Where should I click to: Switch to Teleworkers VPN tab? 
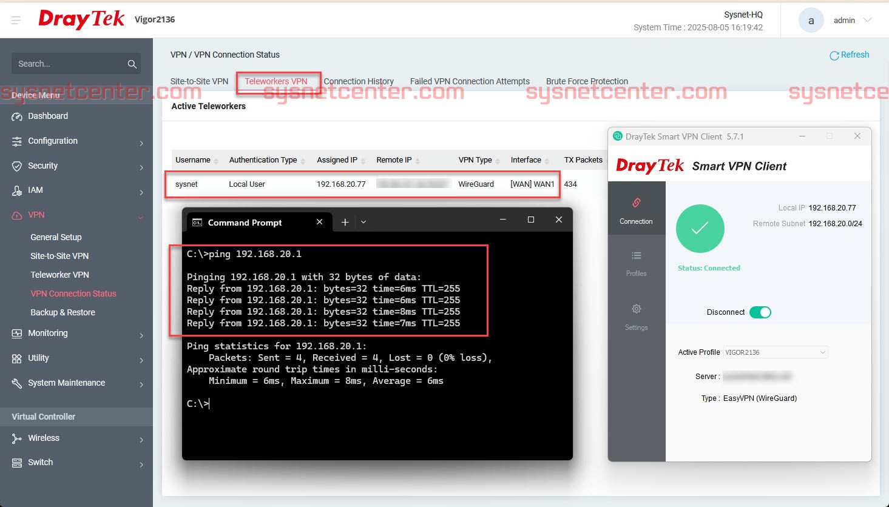[x=276, y=81]
